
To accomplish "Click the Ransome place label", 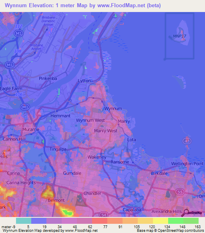I will point(120,162).
